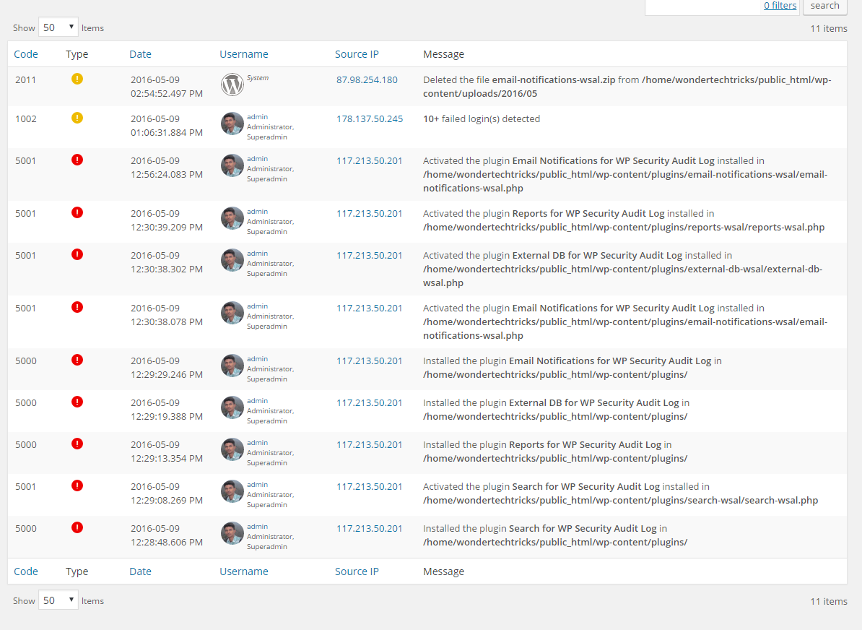Open IP address 178.137.50.245
This screenshot has width=862, height=630.
pos(370,118)
